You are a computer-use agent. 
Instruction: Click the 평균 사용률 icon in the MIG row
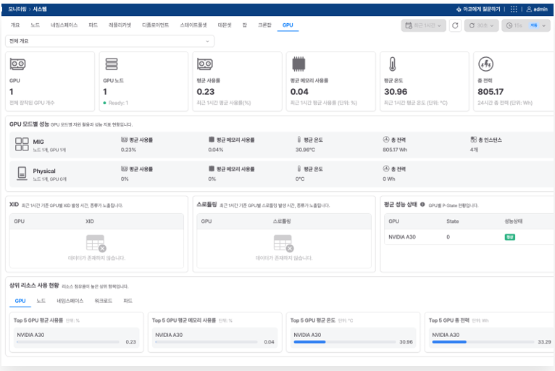point(124,140)
